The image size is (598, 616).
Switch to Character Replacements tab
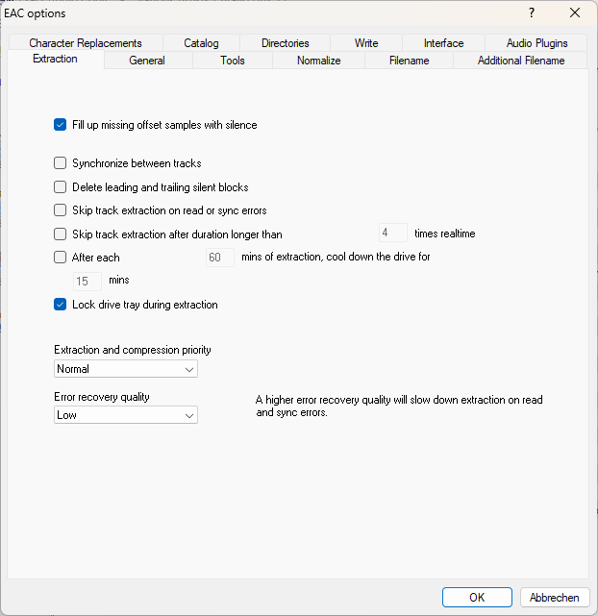coord(86,43)
